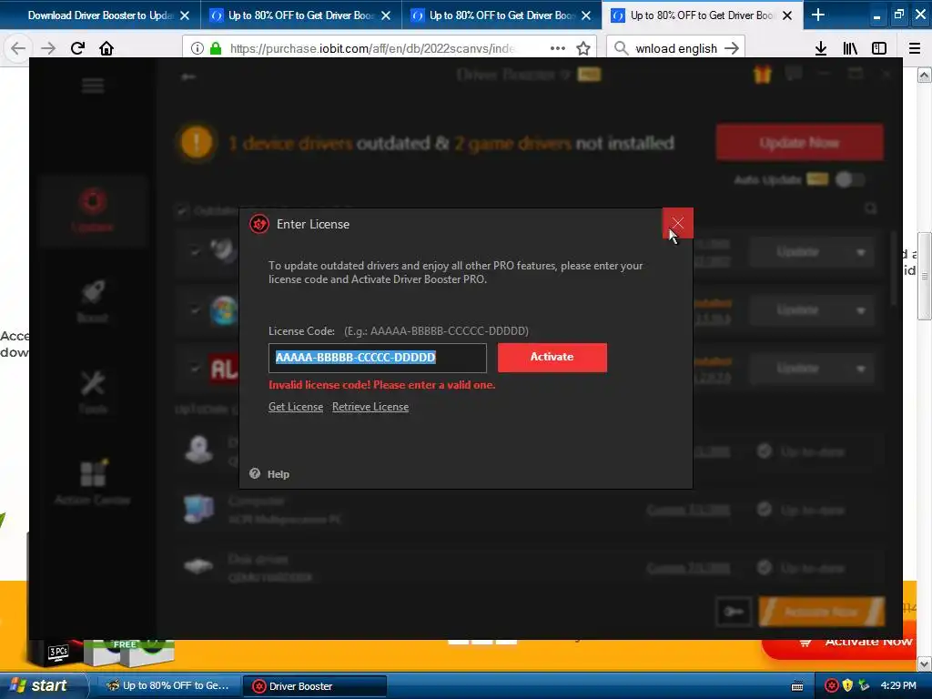Click the key icon button beside Activate Now
Image resolution: width=932 pixels, height=699 pixels.
click(x=734, y=611)
